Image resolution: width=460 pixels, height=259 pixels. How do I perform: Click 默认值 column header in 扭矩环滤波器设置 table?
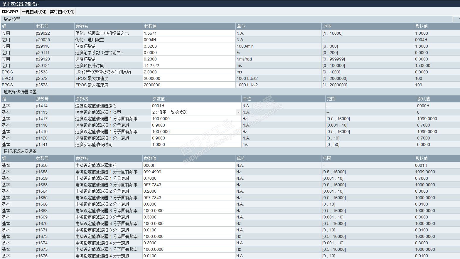pos(437,158)
